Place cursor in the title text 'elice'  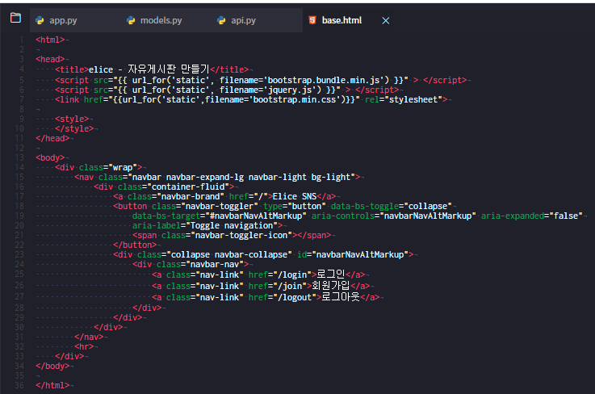[x=101, y=70]
